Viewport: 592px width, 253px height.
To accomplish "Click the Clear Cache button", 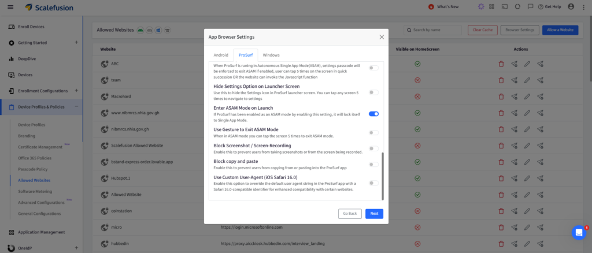I will pyautogui.click(x=482, y=30).
